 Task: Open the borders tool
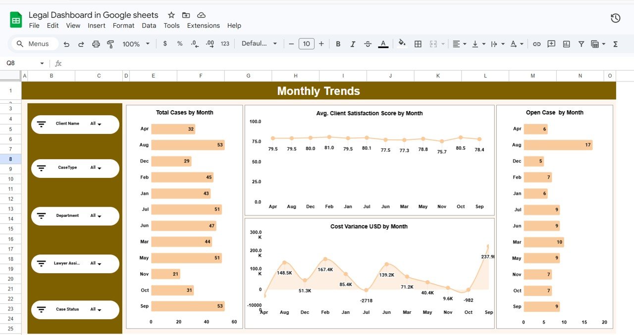click(x=418, y=43)
